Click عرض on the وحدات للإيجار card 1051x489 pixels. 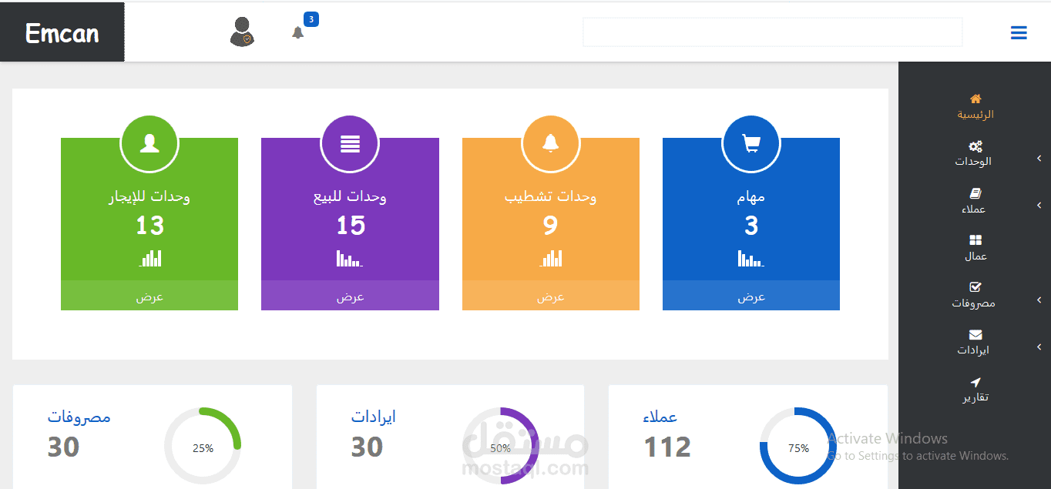coord(149,296)
